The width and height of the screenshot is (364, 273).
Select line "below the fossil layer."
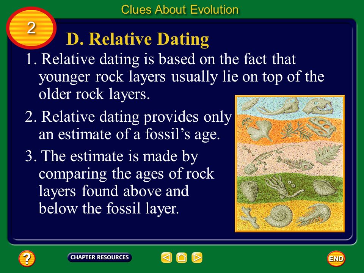[109, 208]
